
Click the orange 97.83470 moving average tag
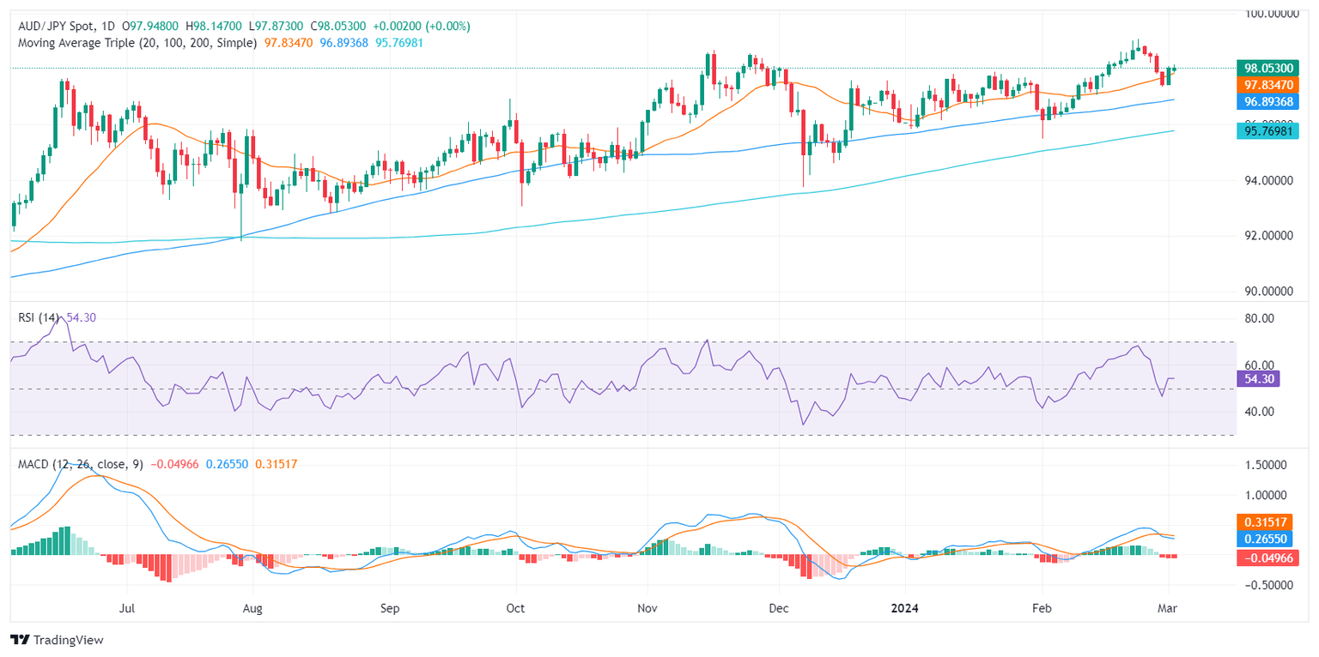point(1267,85)
